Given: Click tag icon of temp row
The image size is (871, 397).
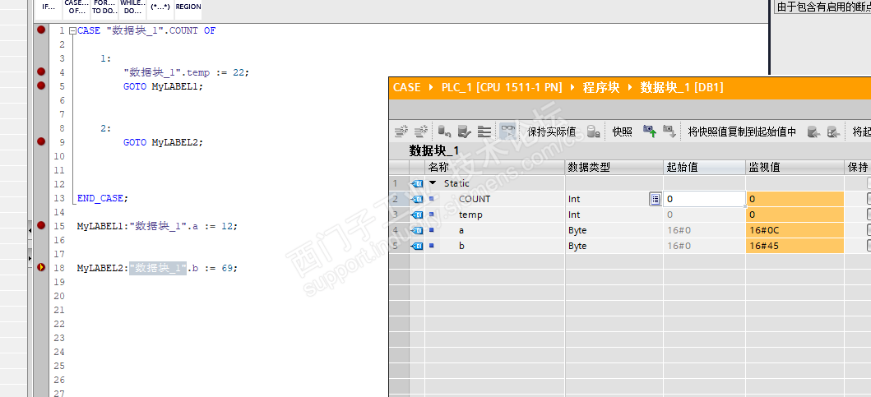Looking at the screenshot, I should (417, 215).
